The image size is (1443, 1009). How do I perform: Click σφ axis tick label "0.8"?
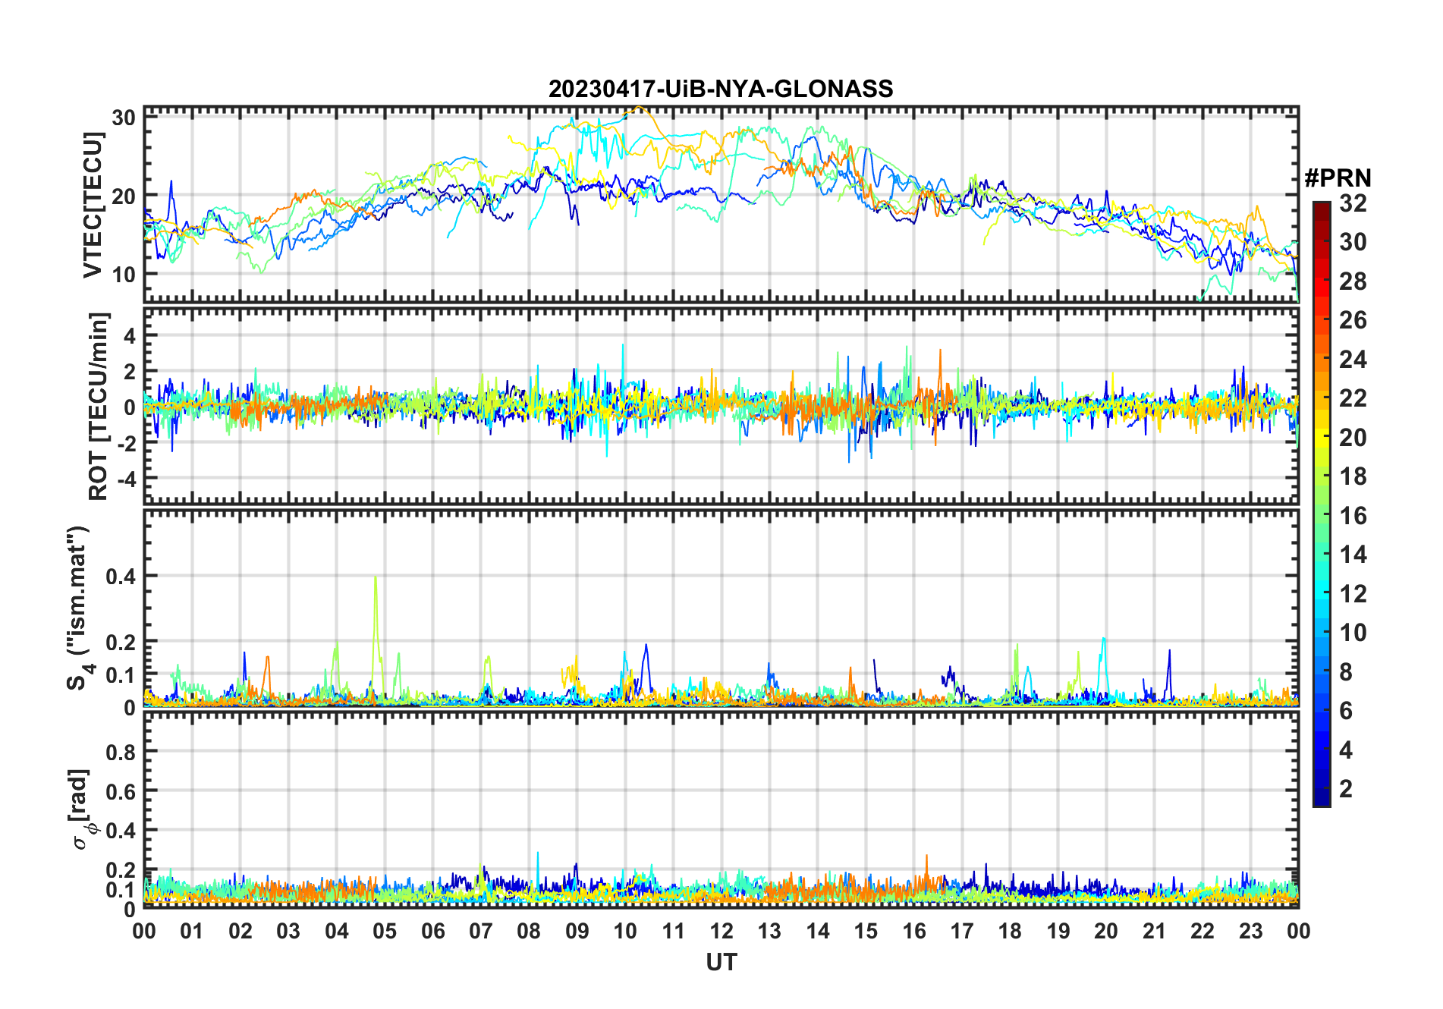tap(121, 752)
